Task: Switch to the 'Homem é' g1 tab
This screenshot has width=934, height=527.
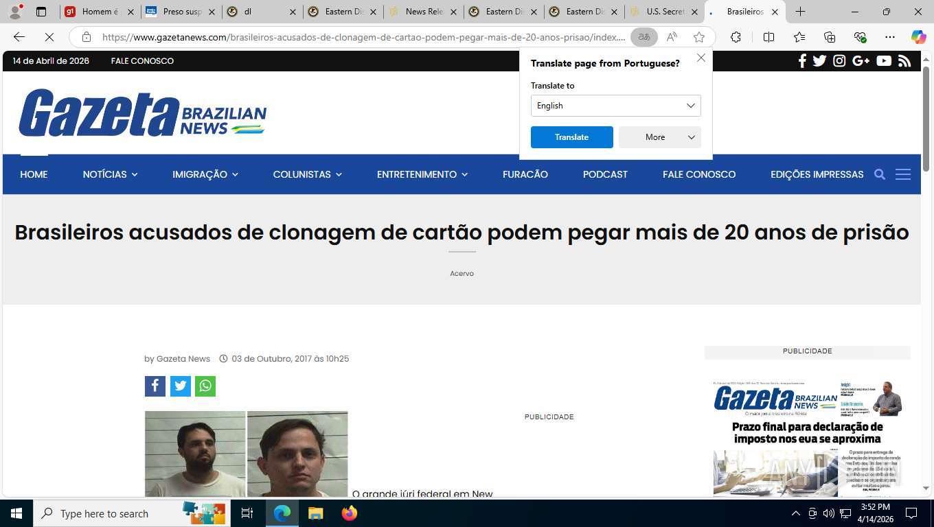Action: point(100,12)
